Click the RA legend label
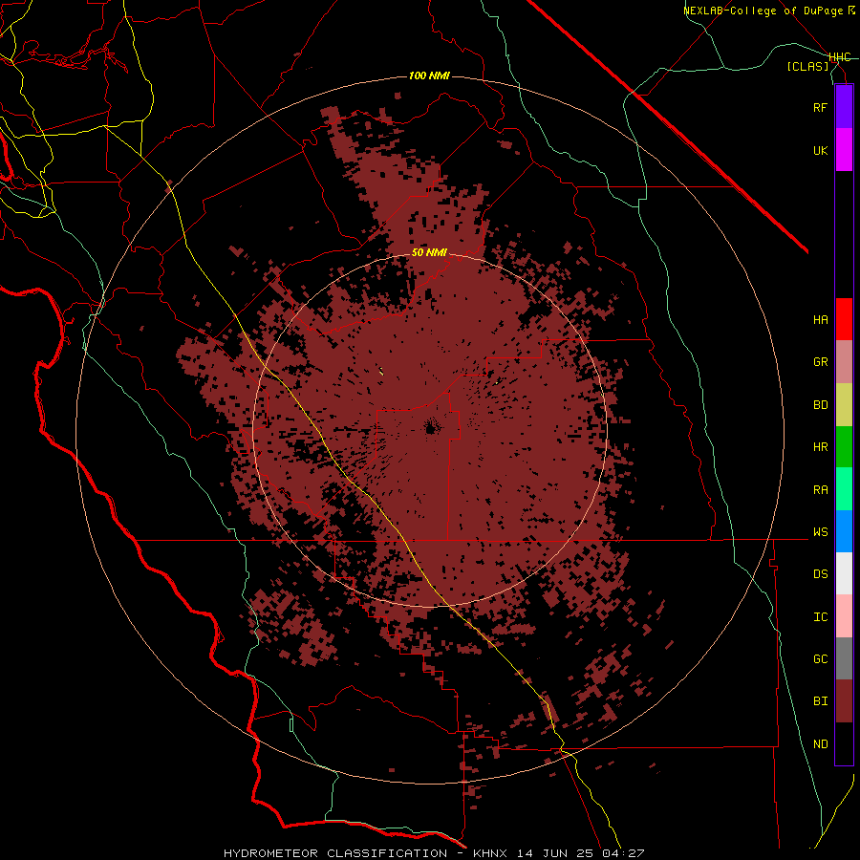The width and height of the screenshot is (860, 860). pyautogui.click(x=820, y=490)
